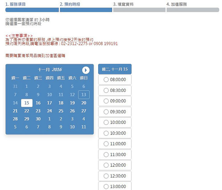Click date 20 under 週日 column
Screen dimensions: 222x190
(x=84, y=103)
